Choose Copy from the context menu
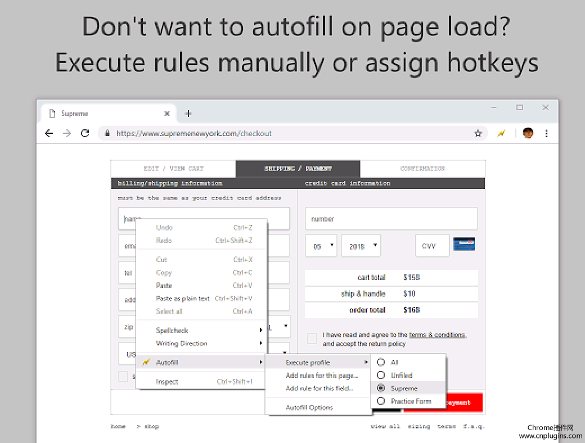Screen dimensions: 585x443 (201, 273)
